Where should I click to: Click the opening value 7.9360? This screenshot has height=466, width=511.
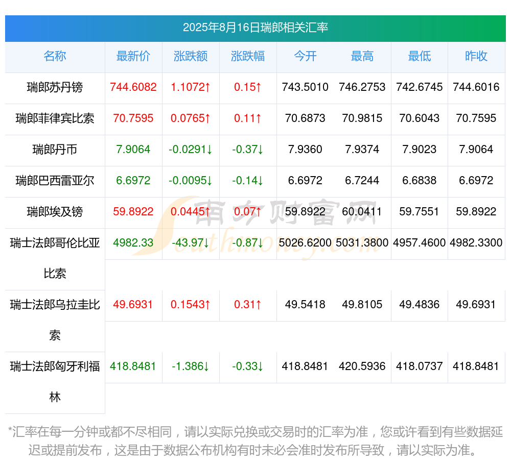[x=305, y=150]
